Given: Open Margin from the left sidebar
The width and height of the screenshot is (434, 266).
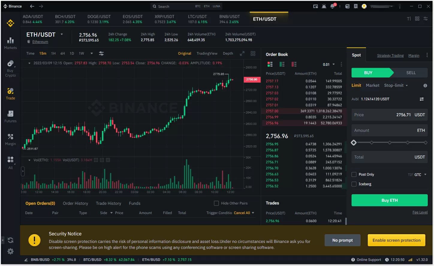Looking at the screenshot, I should 10,139.
